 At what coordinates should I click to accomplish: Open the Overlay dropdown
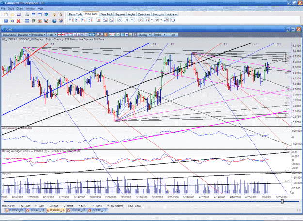144,35
